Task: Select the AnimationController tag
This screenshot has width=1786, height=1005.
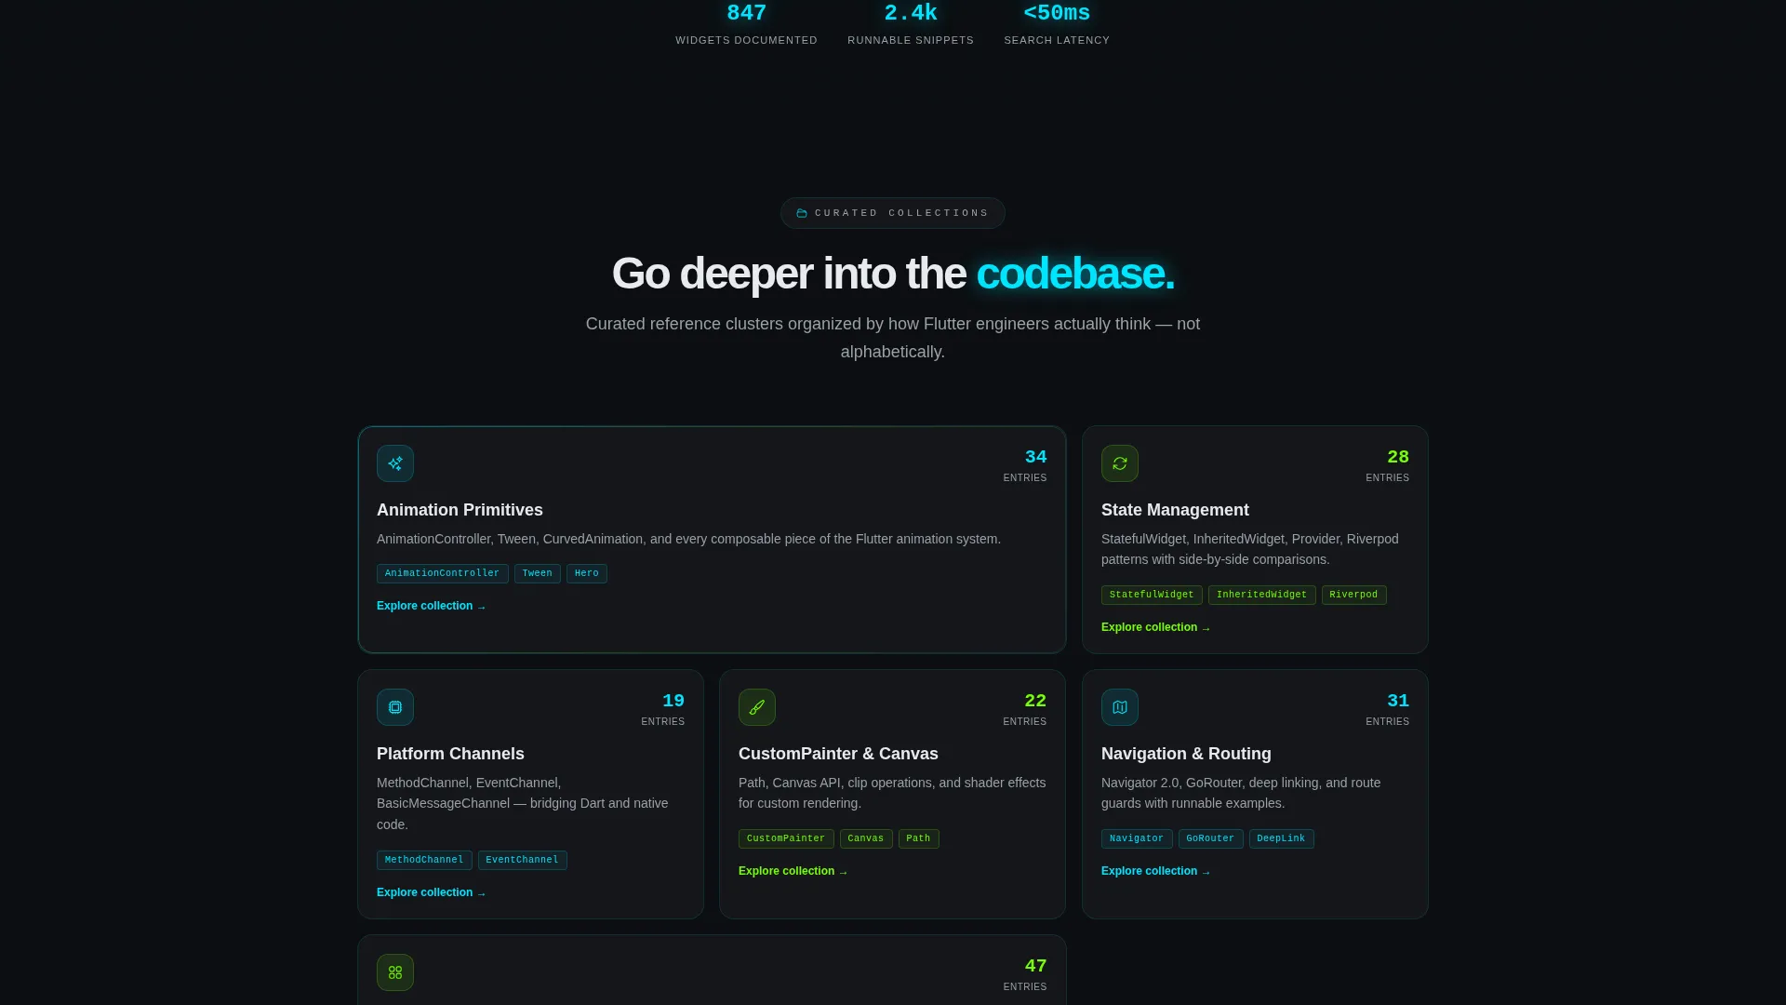Action: 443,573
